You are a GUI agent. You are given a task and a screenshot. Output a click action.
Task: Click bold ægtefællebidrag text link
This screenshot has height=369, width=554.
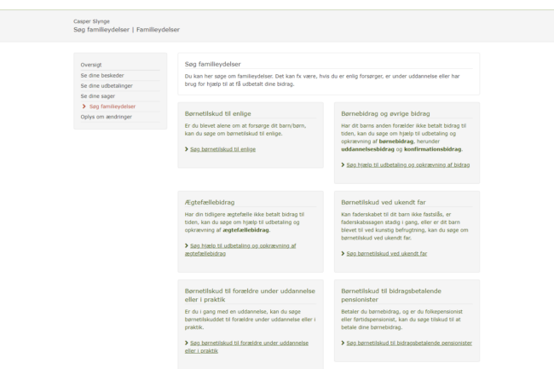[x=245, y=230]
